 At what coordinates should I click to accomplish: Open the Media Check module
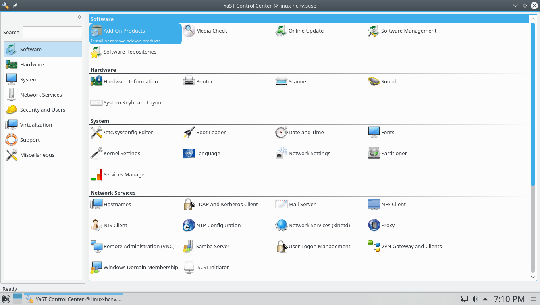tap(205, 31)
